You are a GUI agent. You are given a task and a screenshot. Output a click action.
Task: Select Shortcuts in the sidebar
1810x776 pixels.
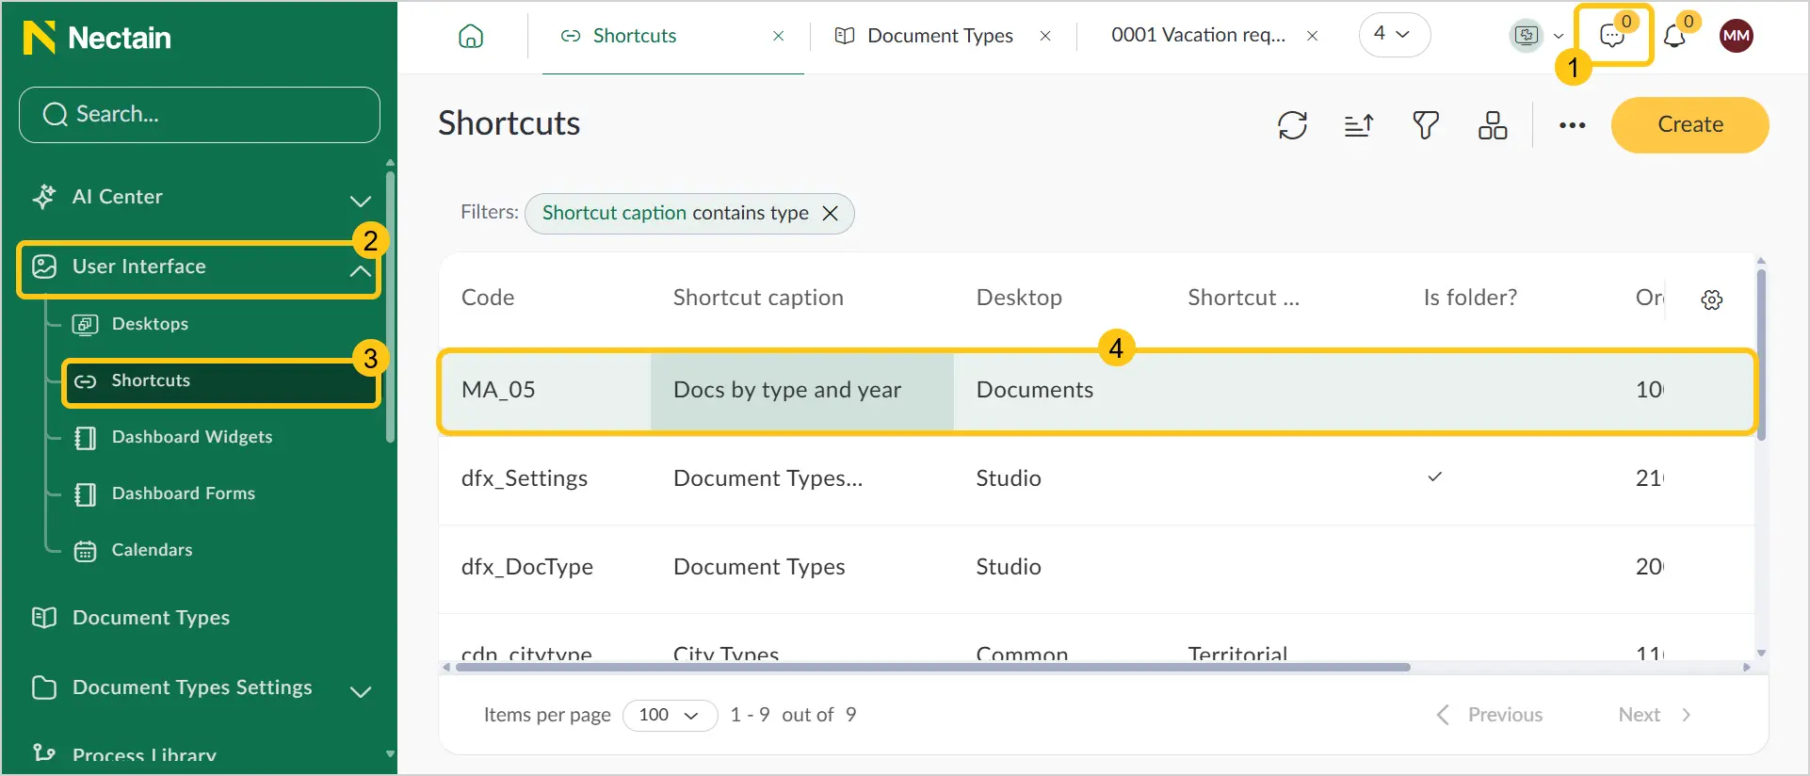pos(220,380)
